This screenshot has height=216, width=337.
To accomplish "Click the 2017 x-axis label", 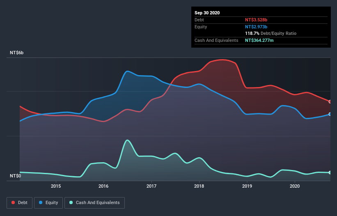I will 151,186.
